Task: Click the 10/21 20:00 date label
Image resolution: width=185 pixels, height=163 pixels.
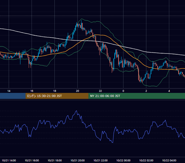Action: 78,160
